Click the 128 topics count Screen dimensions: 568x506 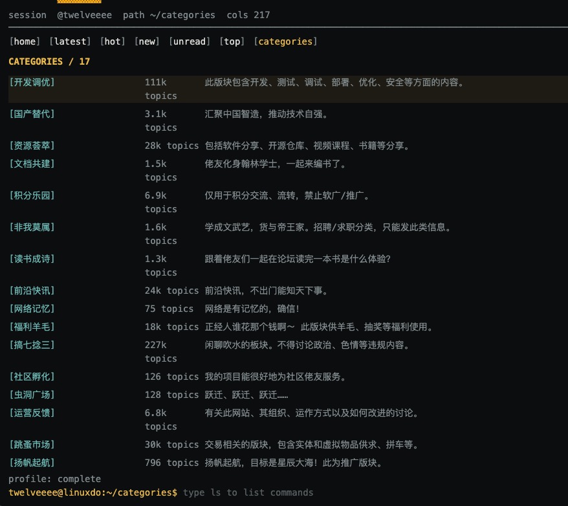[171, 395]
